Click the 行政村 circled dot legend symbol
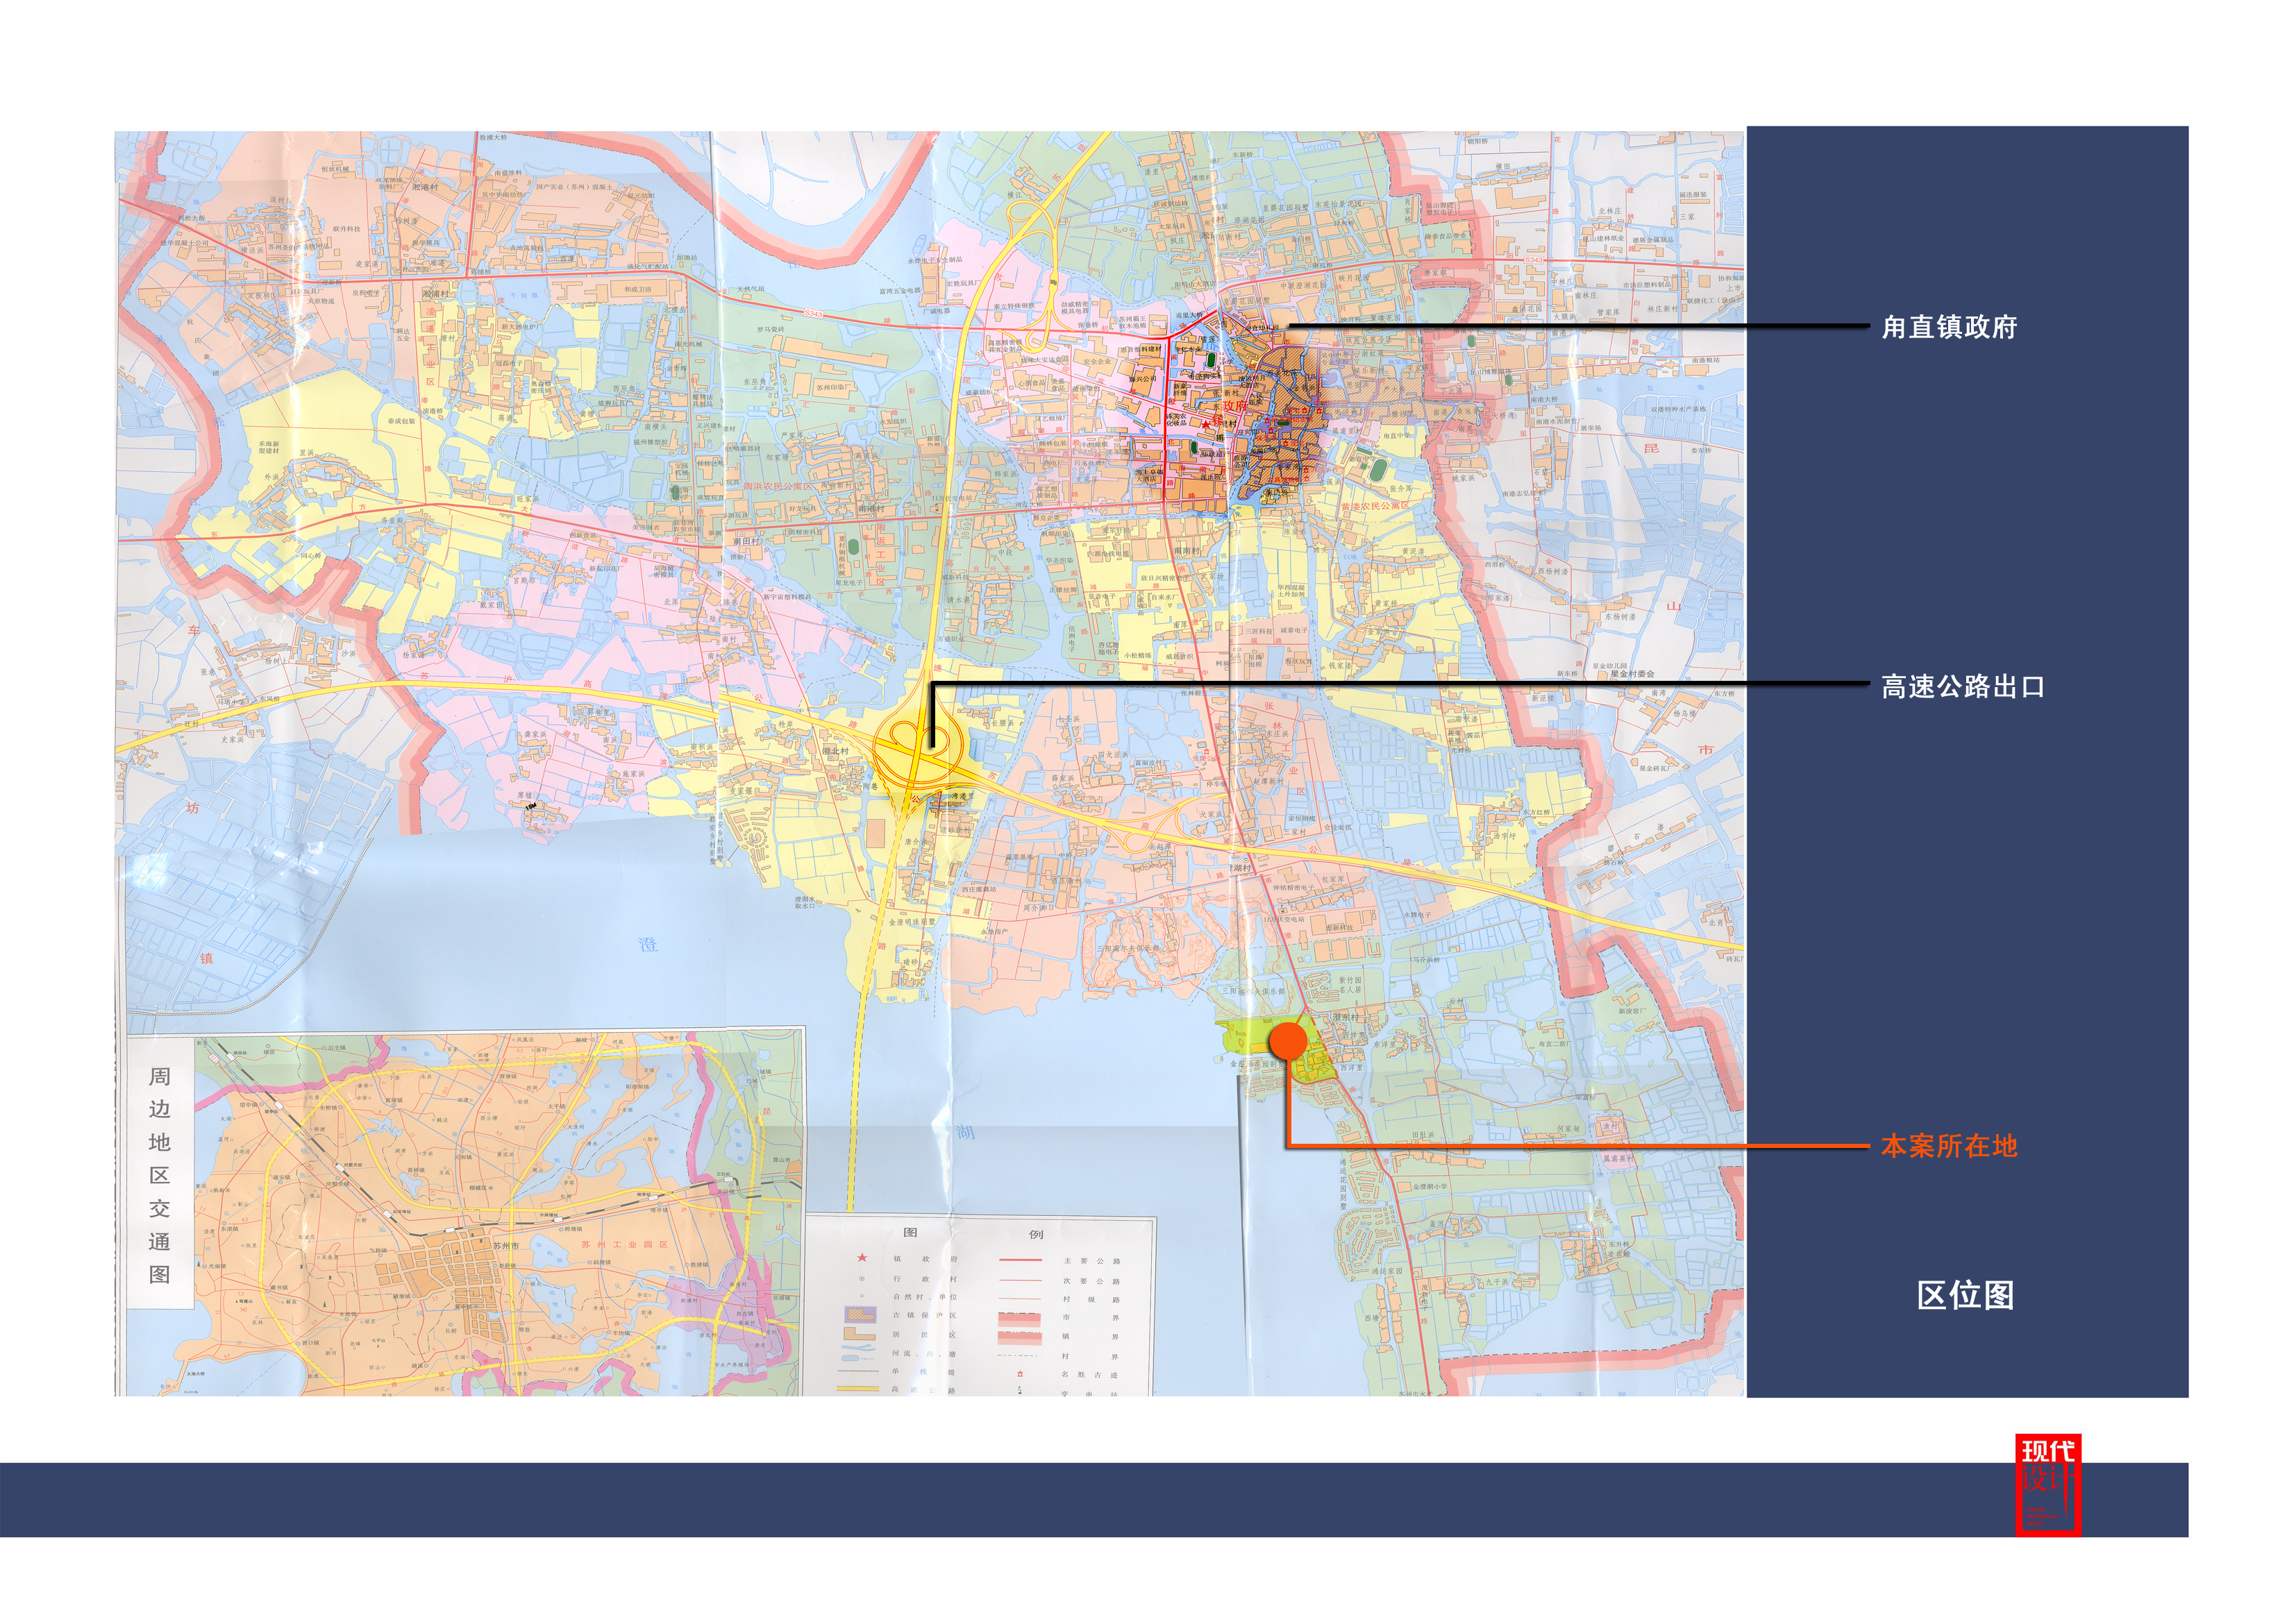This screenshot has width=2296, height=1622. coord(862,1279)
